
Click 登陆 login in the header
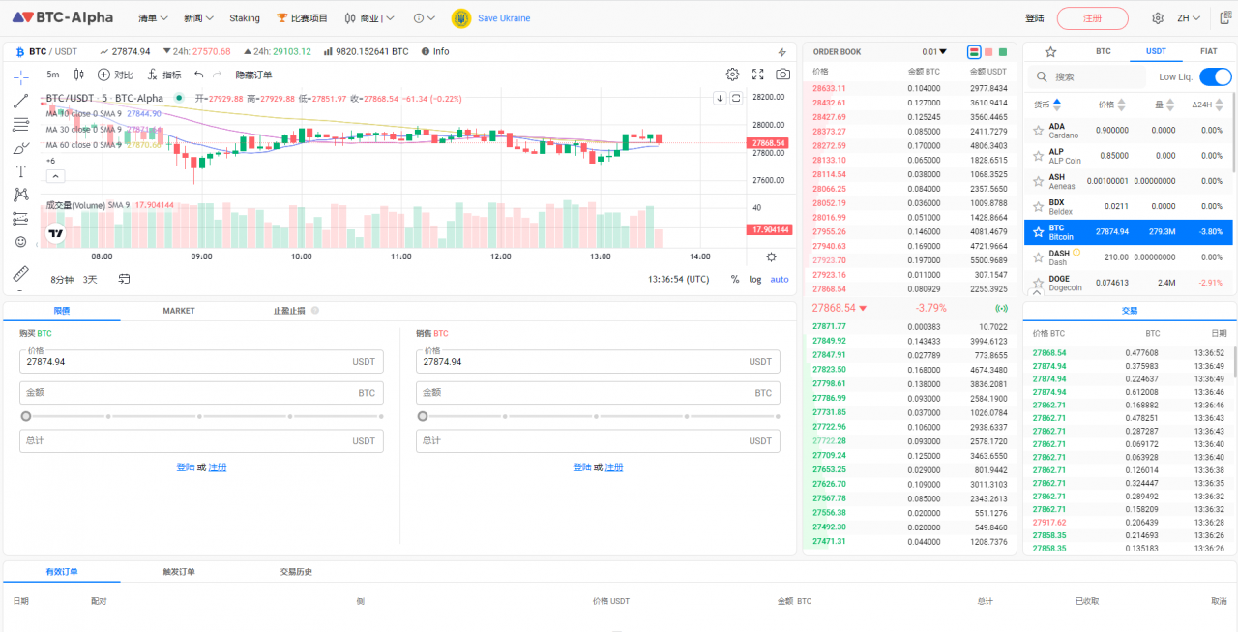tap(1035, 18)
